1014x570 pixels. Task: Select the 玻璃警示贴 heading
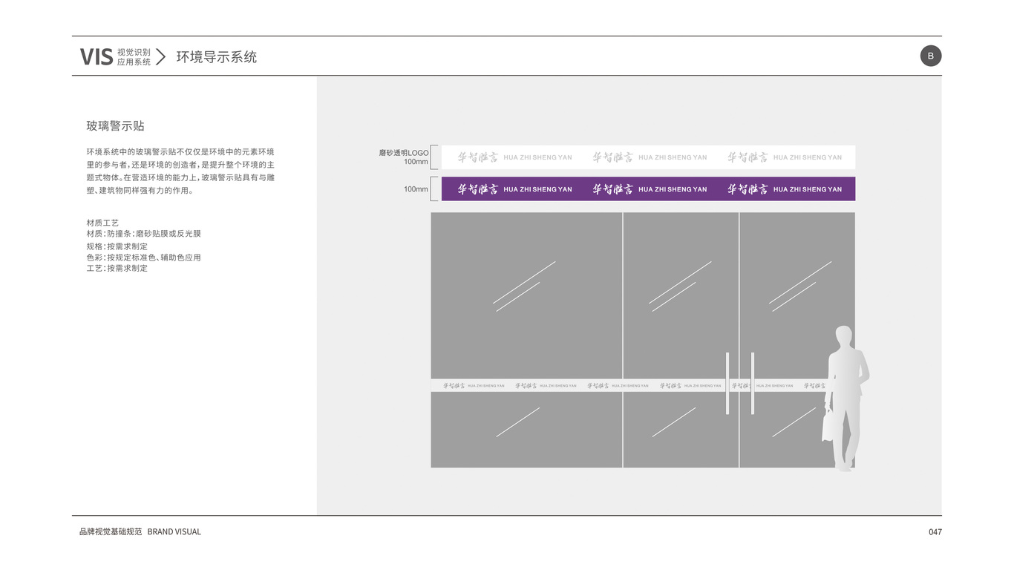(115, 126)
